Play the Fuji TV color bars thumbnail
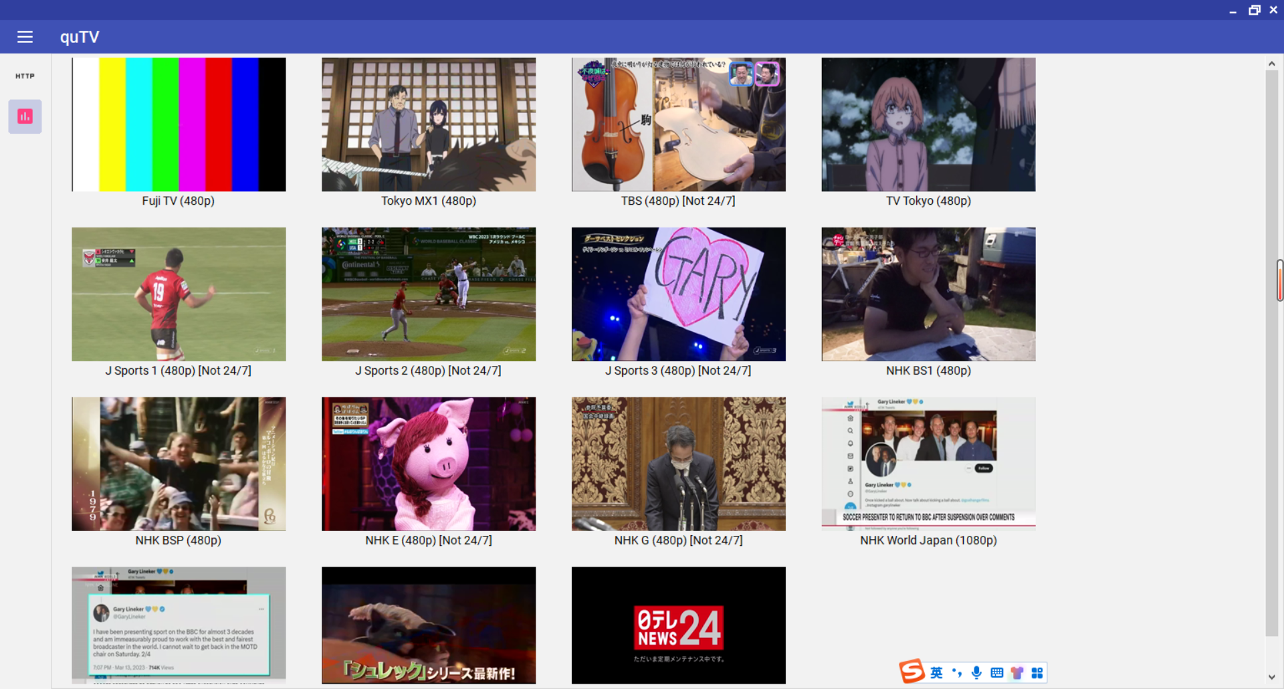This screenshot has height=689, width=1284. pos(179,124)
